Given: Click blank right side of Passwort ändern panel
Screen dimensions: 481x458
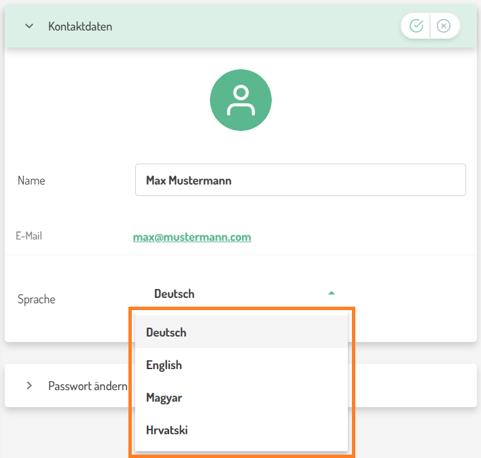Looking at the screenshot, I should (414, 385).
